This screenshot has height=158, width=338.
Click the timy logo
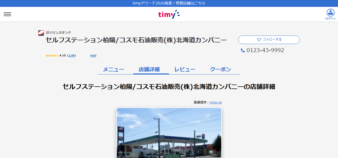(x=169, y=14)
